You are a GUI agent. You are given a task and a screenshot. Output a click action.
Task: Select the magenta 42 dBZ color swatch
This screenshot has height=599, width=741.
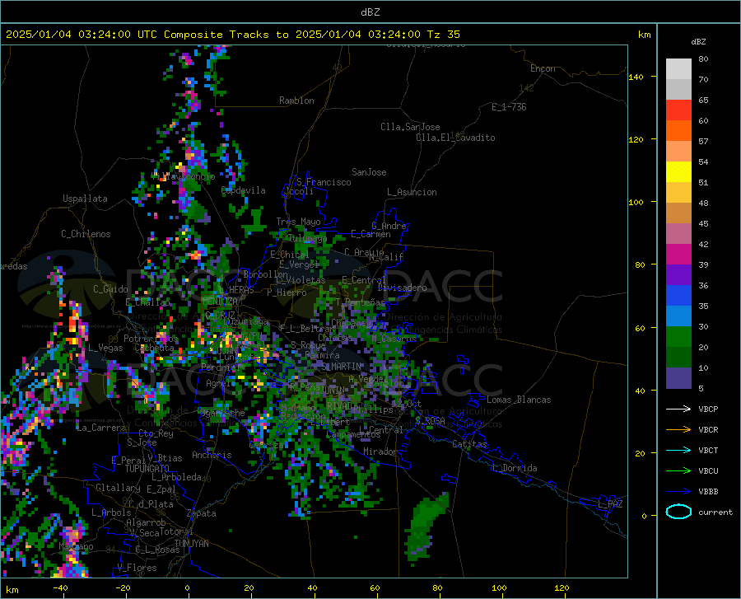coord(678,255)
